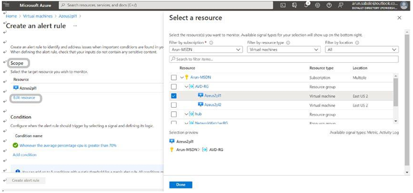The height and width of the screenshot is (193, 413).
Task: Tick the AVD-RG resource group checkbox
Action: click(x=174, y=87)
